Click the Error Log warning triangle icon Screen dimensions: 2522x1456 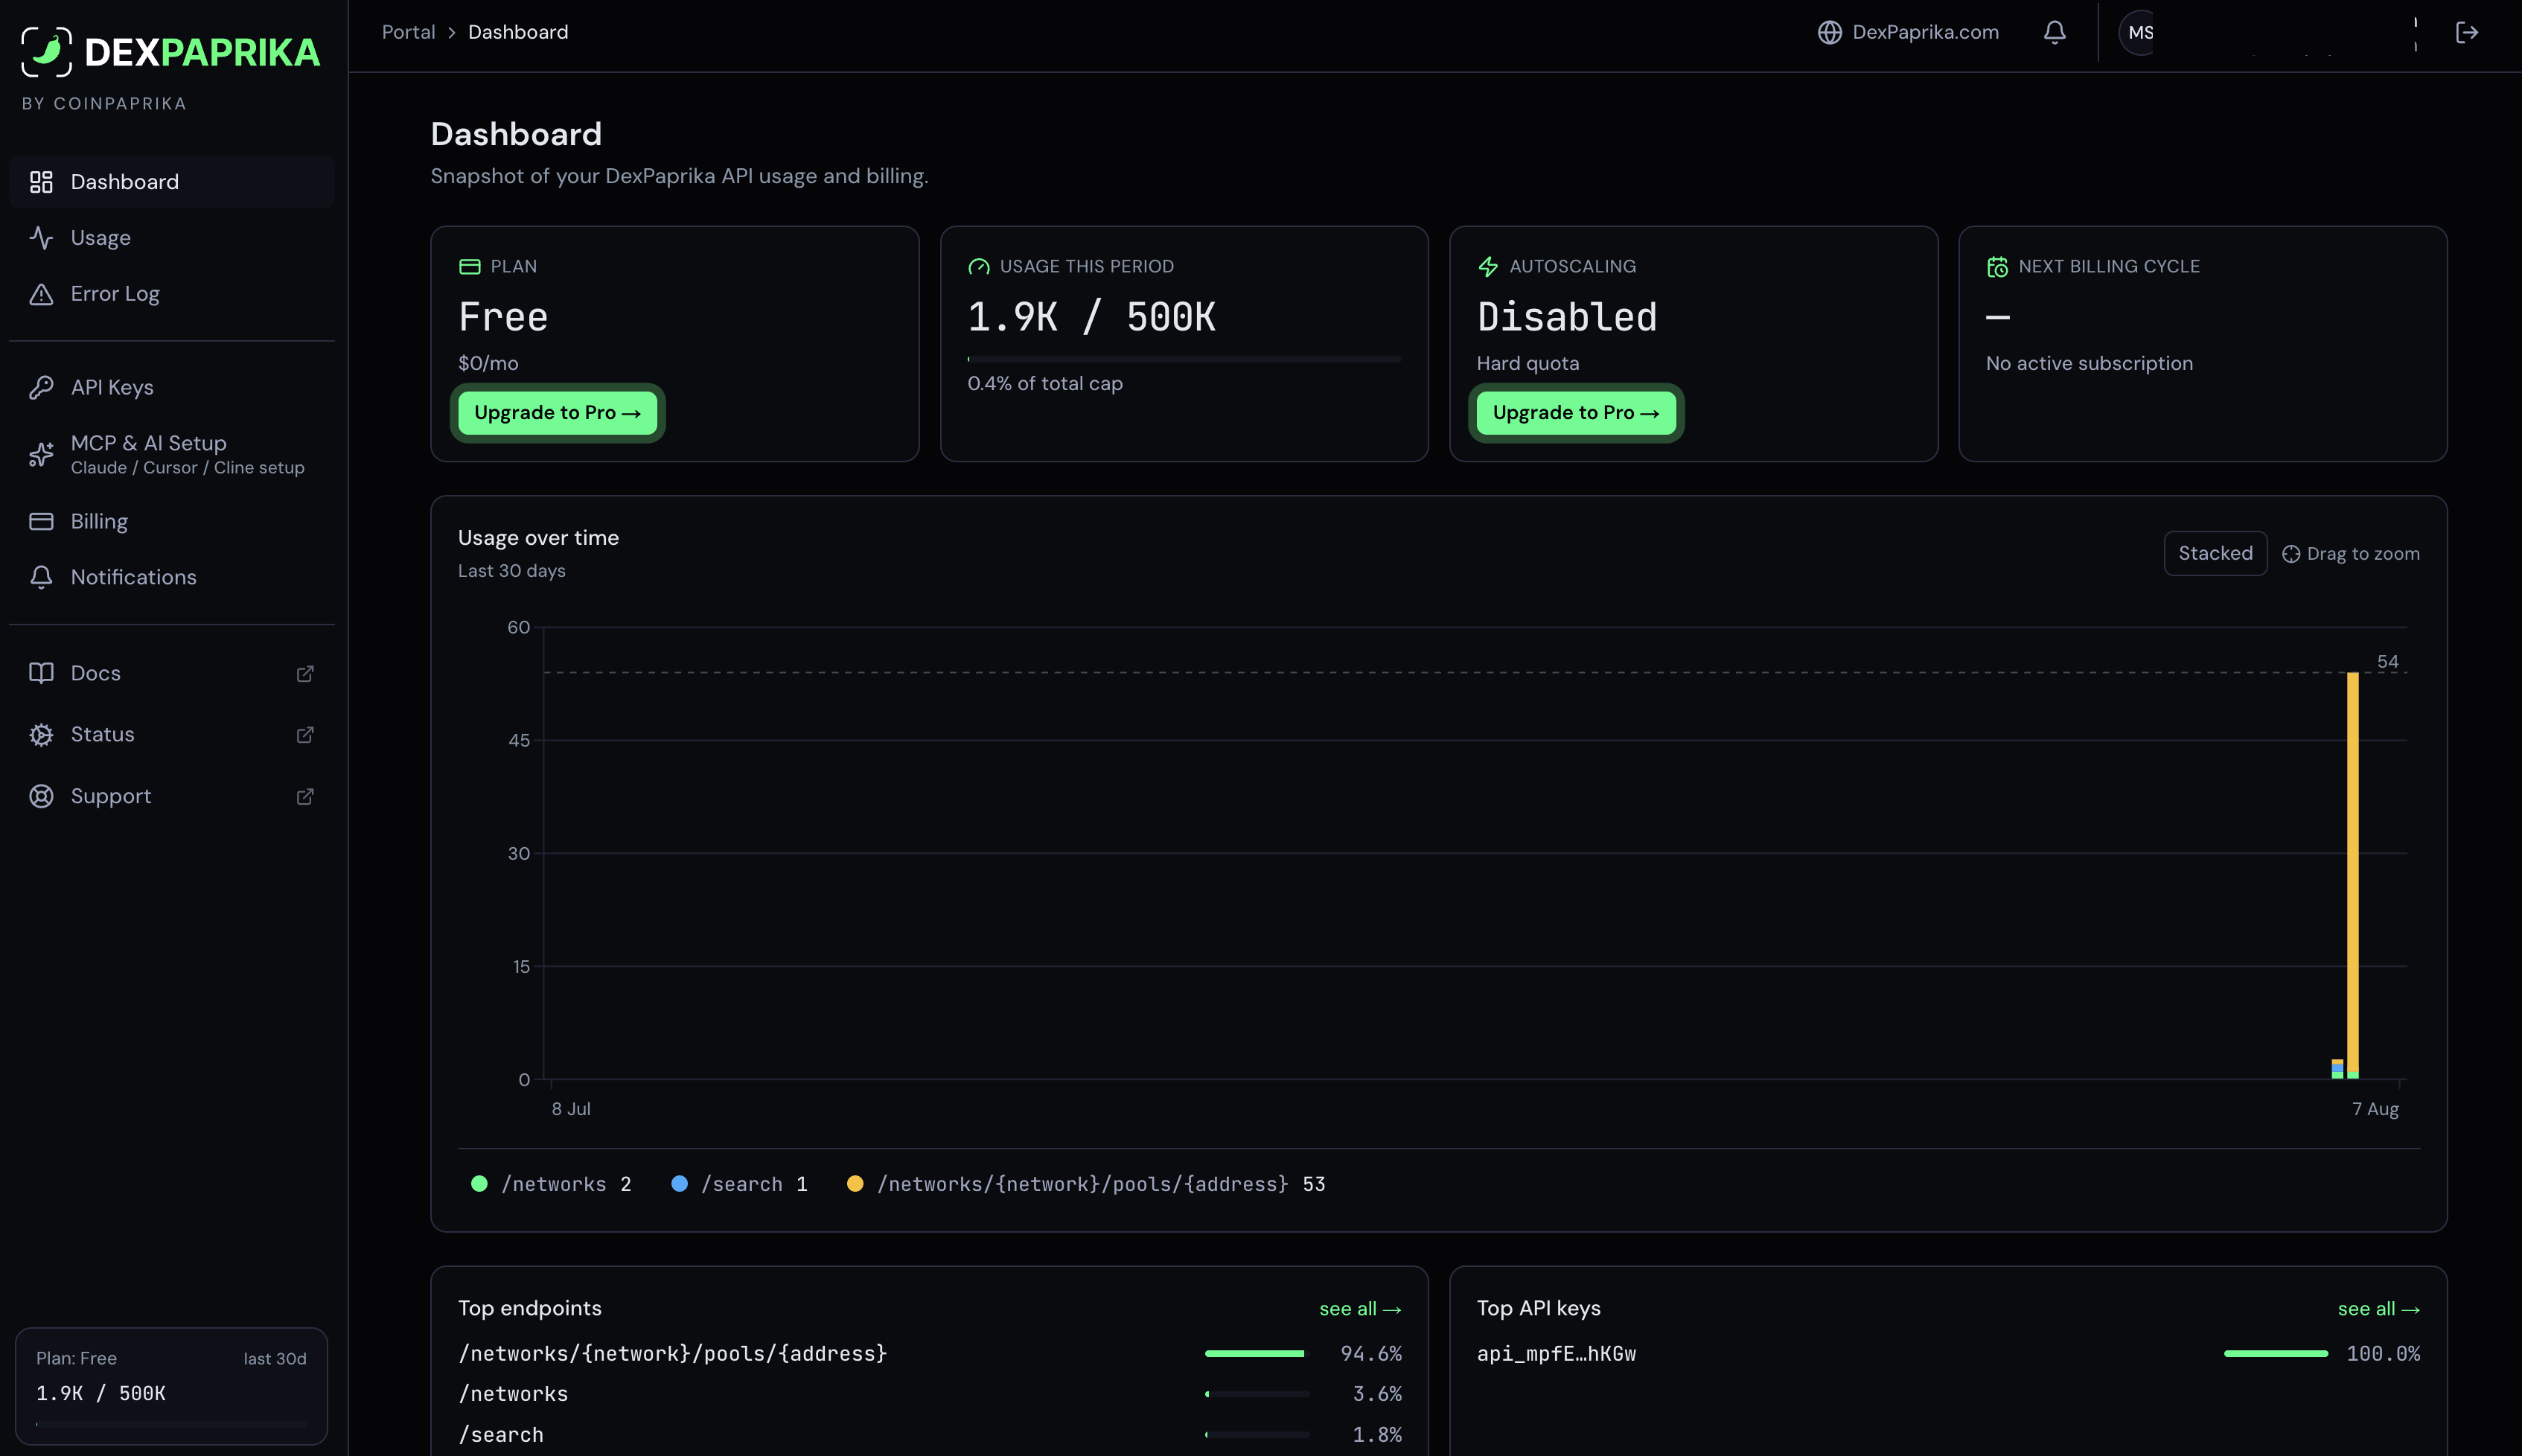41,294
